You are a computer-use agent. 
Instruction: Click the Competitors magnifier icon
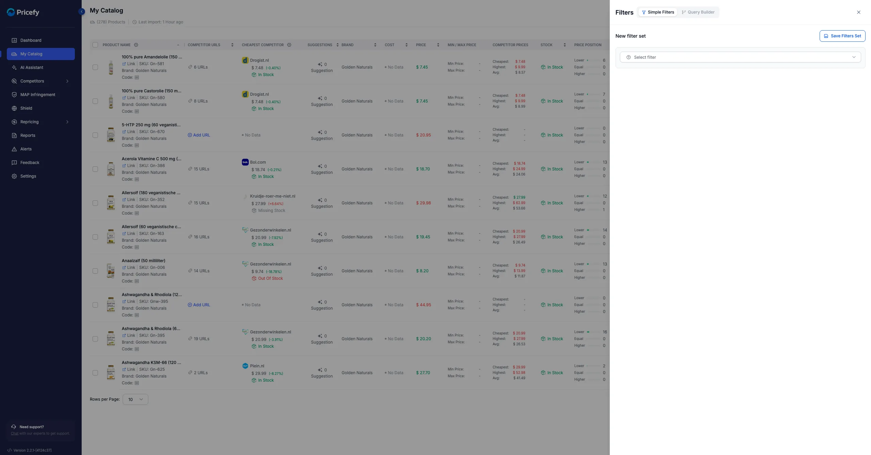[14, 81]
